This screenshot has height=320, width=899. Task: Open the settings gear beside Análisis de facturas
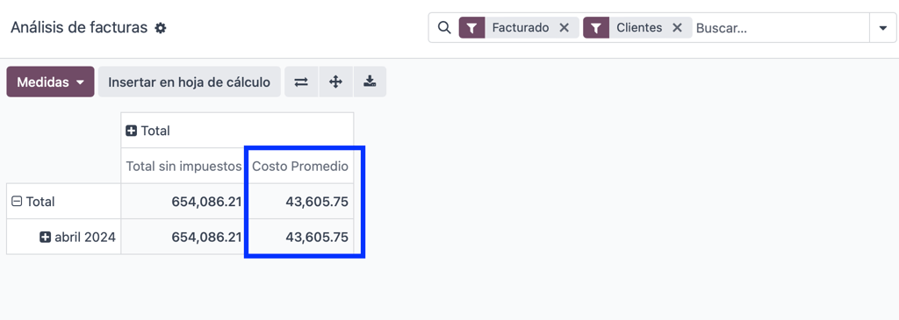pyautogui.click(x=161, y=27)
